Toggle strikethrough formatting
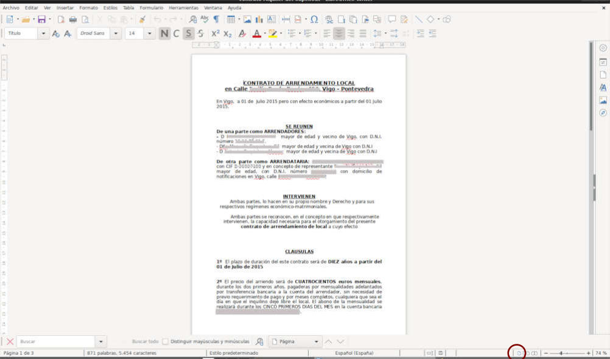Screen dimensions: 610x359 click(x=201, y=34)
